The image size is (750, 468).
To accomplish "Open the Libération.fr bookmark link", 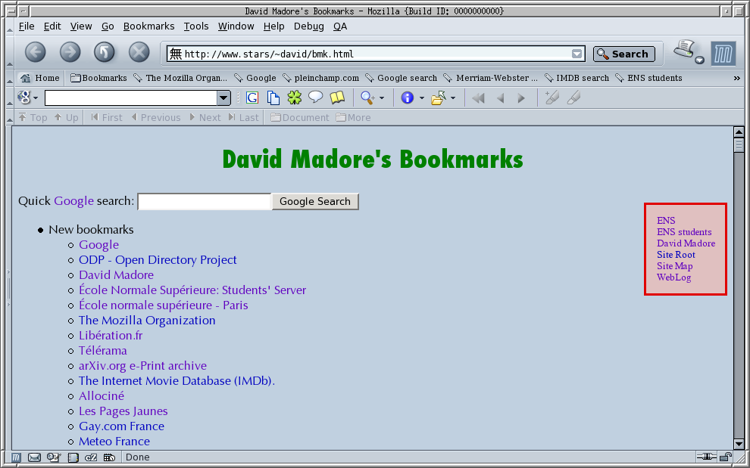I will [x=111, y=335].
